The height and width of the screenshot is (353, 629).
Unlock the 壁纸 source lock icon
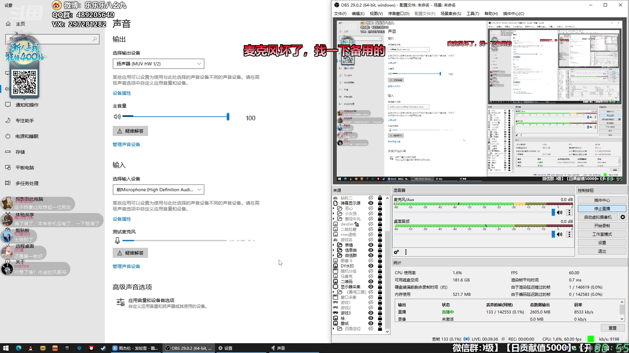pos(380,323)
